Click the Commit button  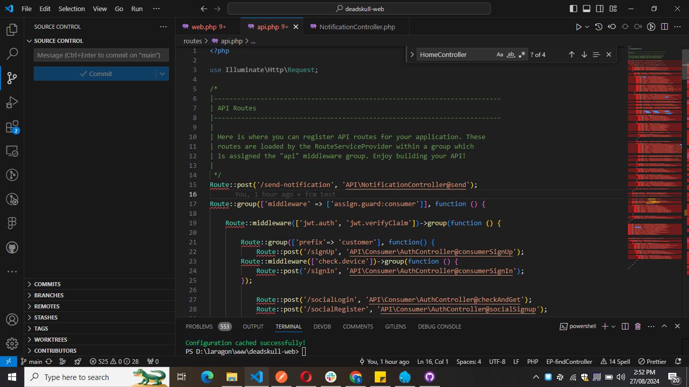pos(95,74)
